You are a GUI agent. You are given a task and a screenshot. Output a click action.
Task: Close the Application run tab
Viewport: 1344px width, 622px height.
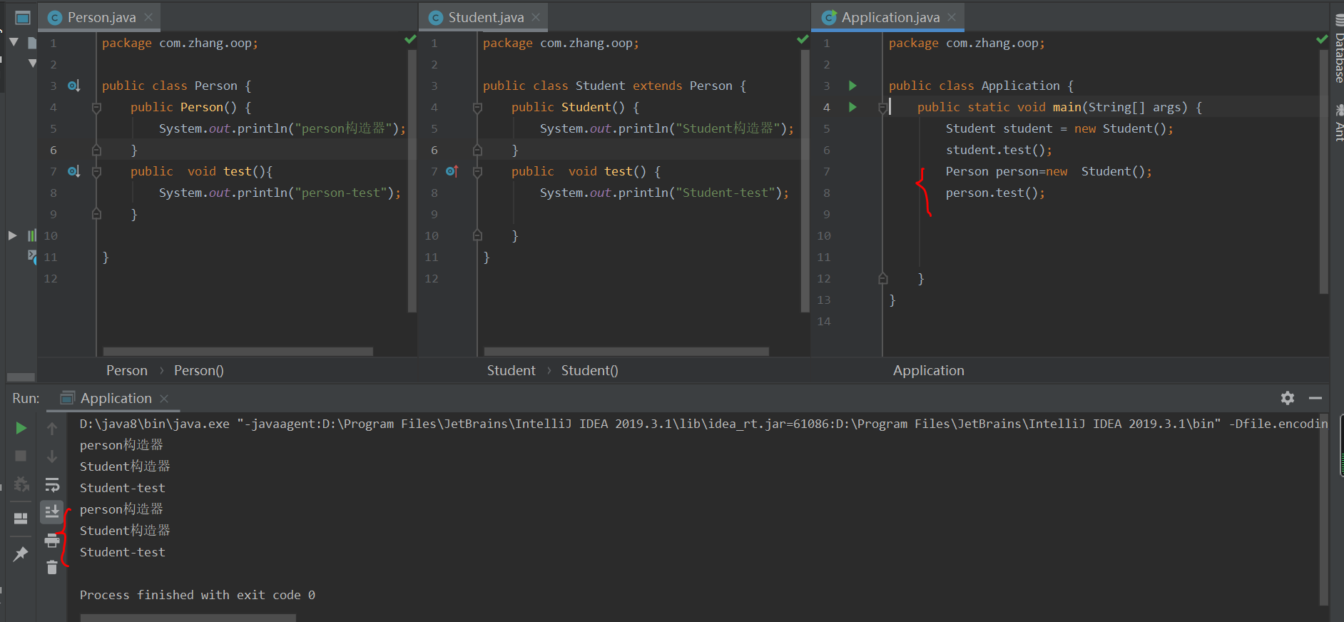coord(164,398)
